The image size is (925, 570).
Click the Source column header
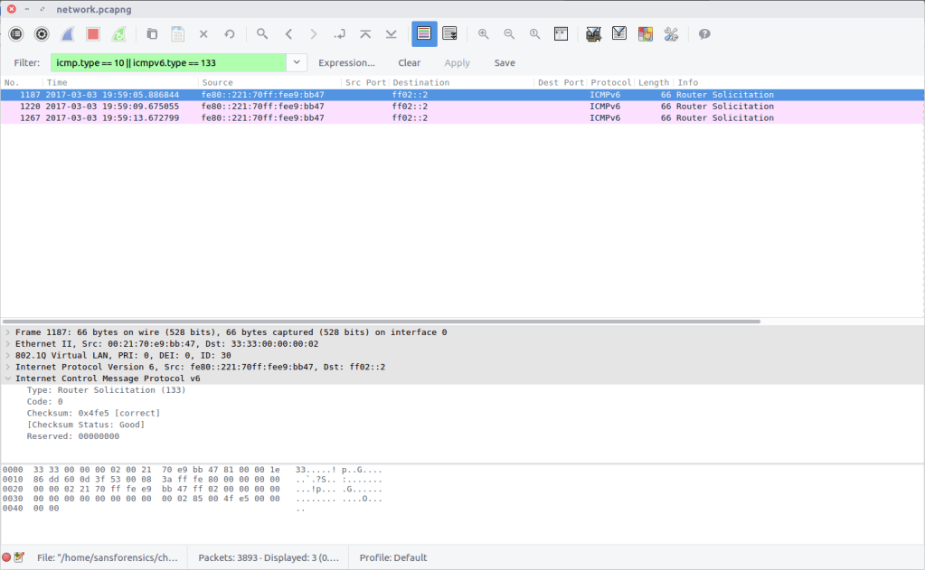270,82
